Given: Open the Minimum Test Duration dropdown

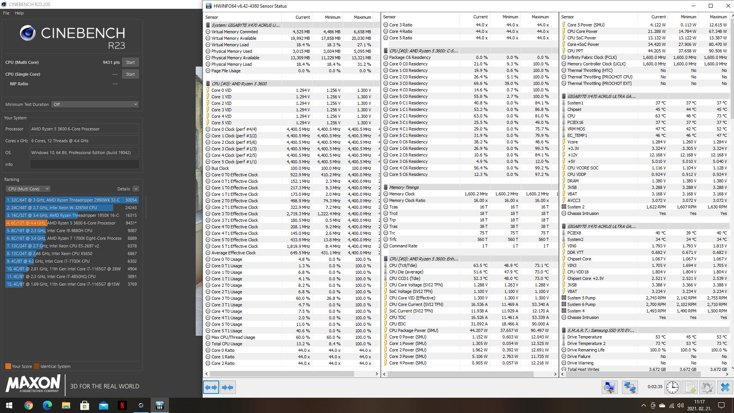Looking at the screenshot, I should [95, 104].
